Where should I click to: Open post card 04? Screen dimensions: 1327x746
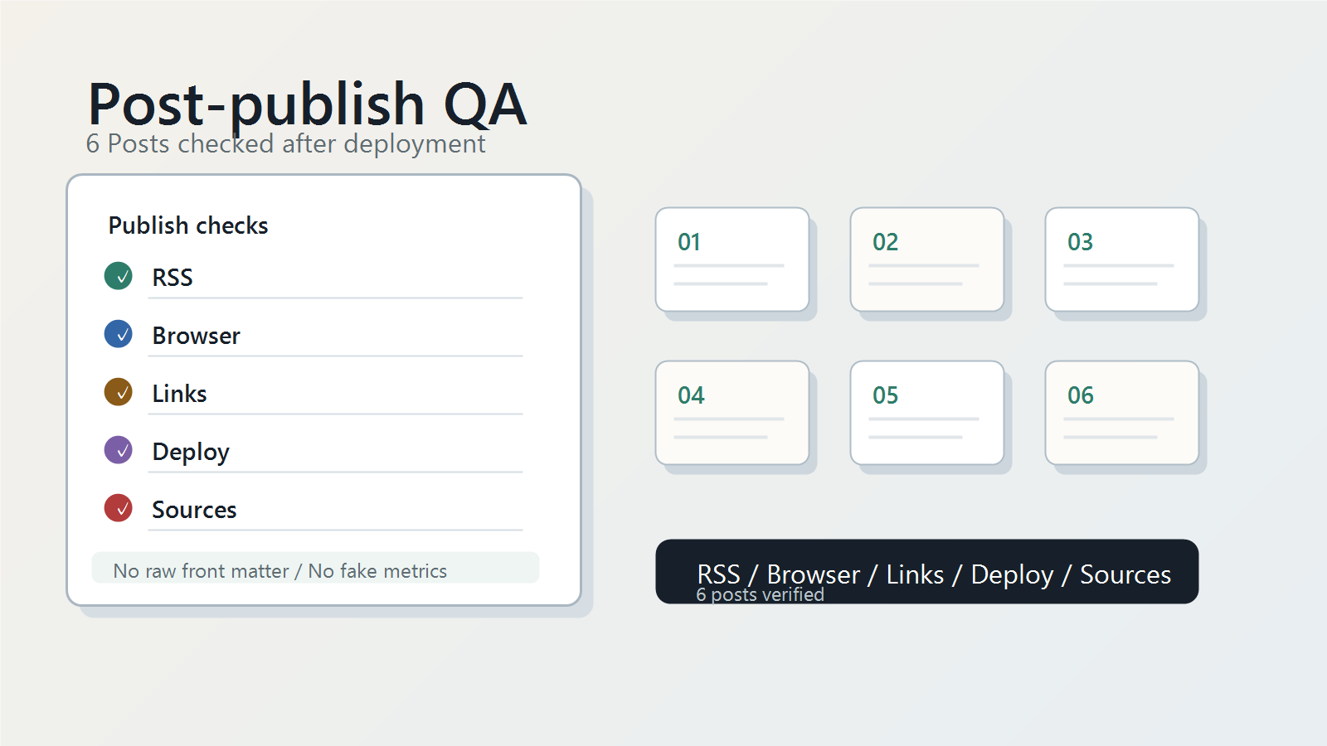[x=732, y=413]
